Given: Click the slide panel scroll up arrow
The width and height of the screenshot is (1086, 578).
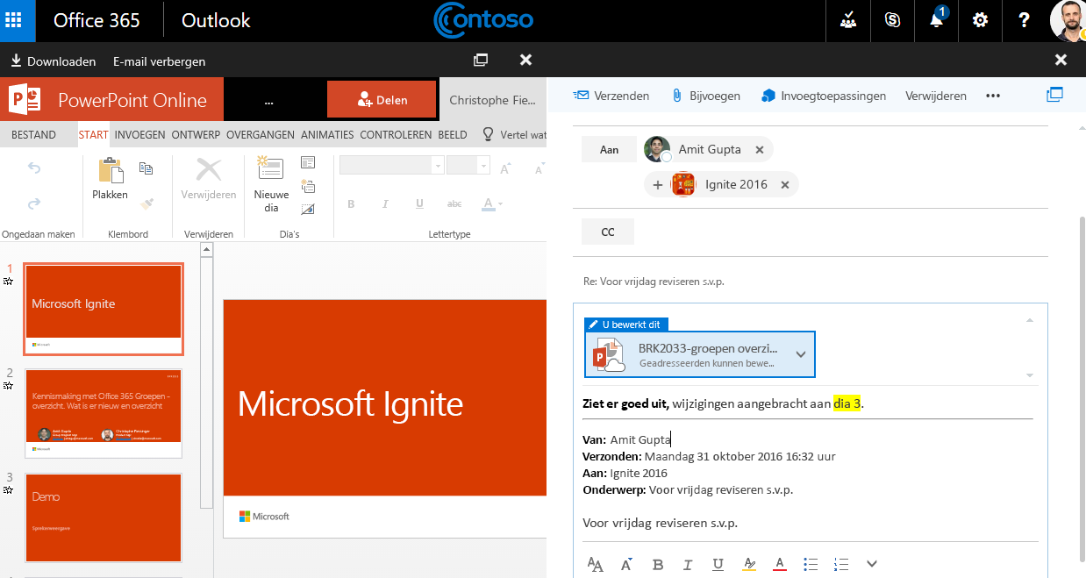Looking at the screenshot, I should point(207,250).
